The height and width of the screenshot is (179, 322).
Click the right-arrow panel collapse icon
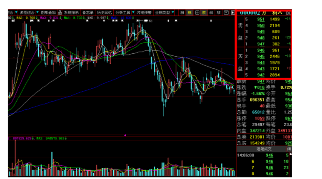coord(233,12)
